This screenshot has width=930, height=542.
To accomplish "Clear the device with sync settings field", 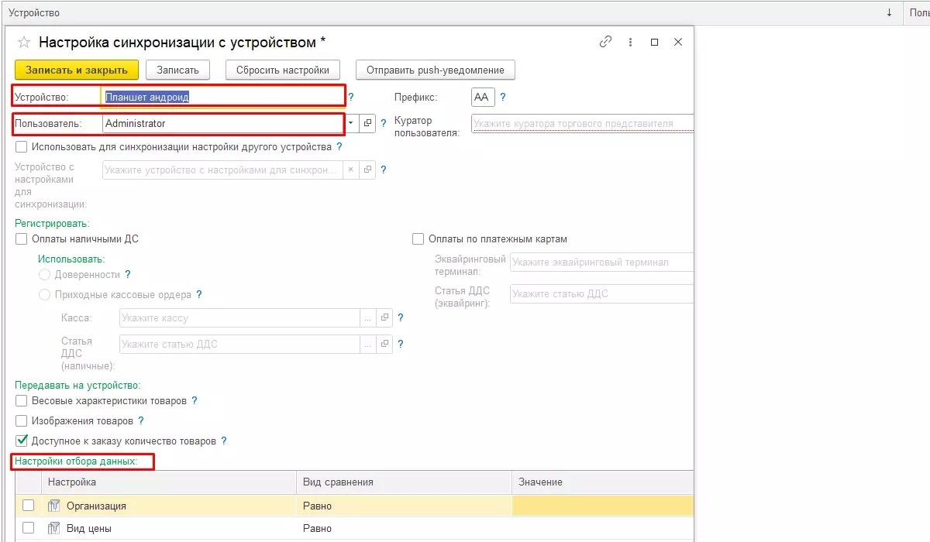I will tap(350, 170).
